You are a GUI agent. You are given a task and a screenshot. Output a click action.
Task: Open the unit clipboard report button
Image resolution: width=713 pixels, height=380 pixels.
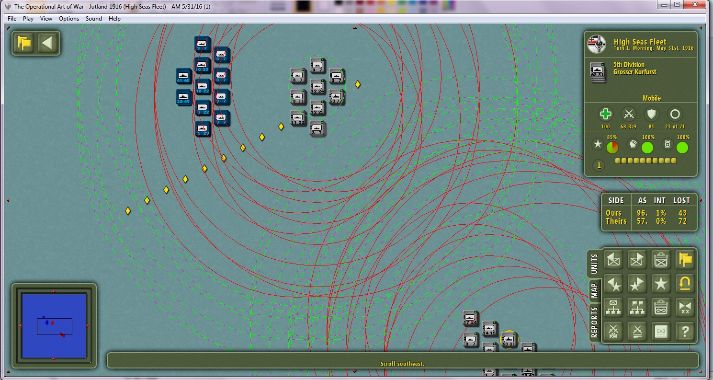[661, 260]
